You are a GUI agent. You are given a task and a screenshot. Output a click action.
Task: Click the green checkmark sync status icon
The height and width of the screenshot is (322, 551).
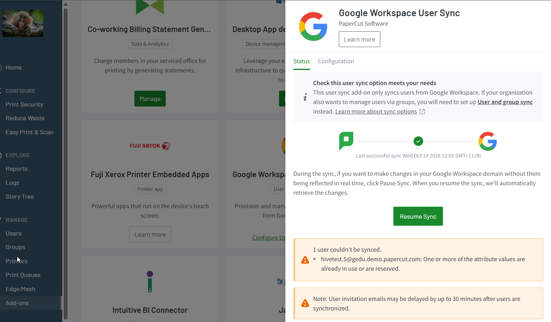418,141
